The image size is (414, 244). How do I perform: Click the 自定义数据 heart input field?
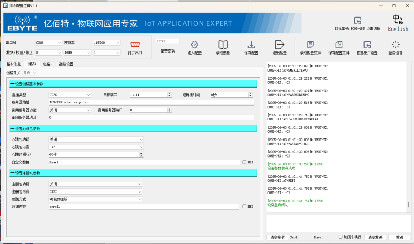pos(144,162)
